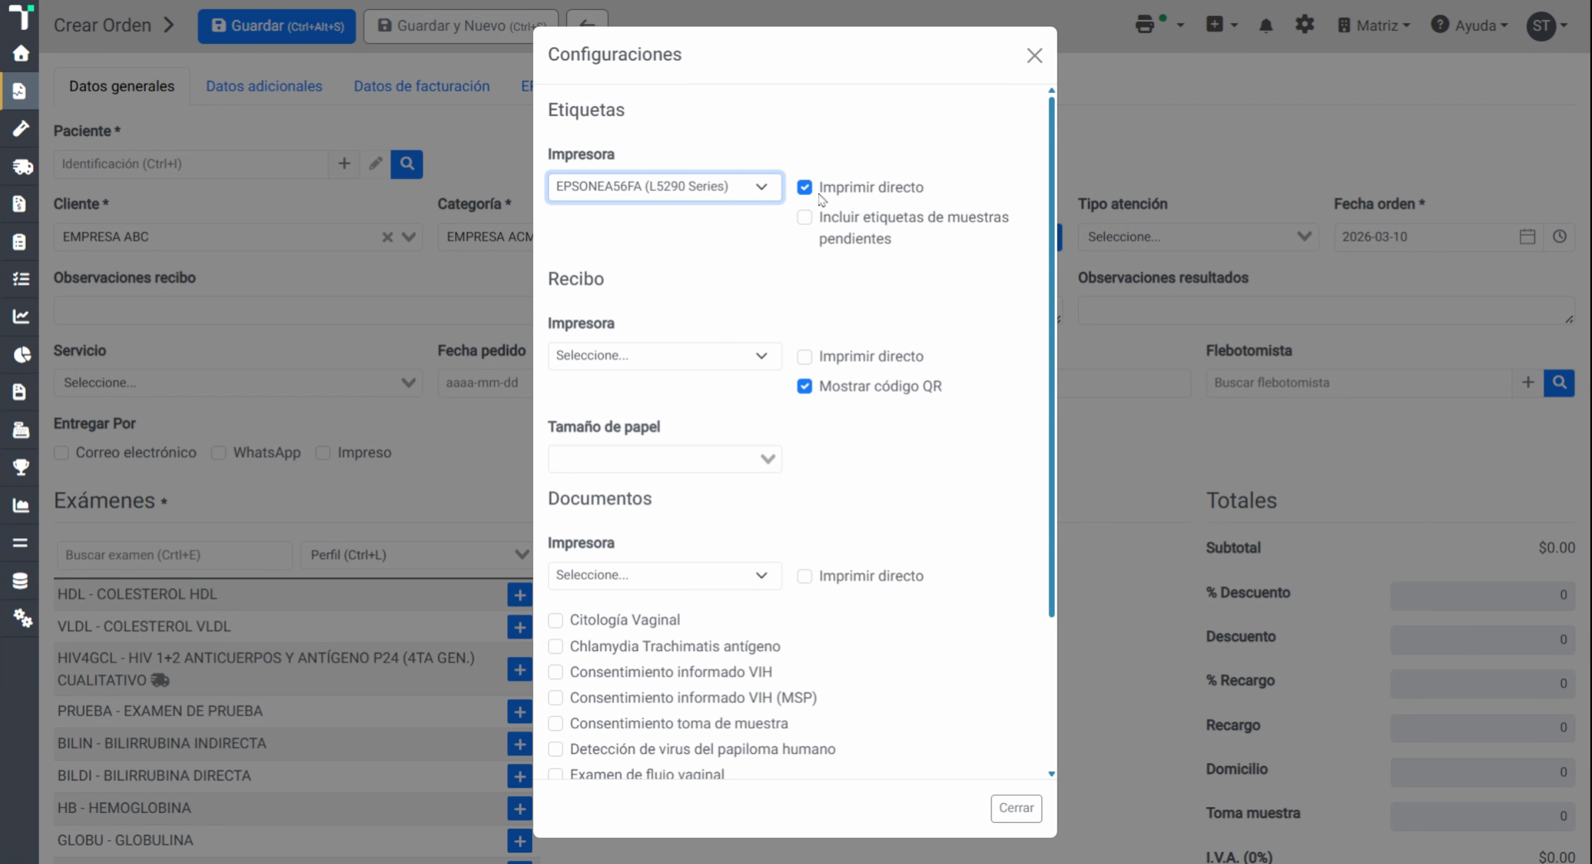This screenshot has height=864, width=1592.
Task: Click the plus-square add icon in top bar
Action: click(1215, 25)
